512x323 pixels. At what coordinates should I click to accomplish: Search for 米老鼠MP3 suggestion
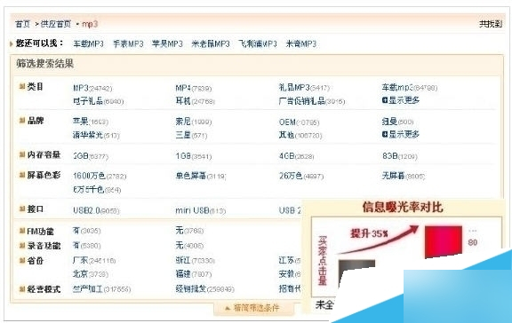coord(211,44)
